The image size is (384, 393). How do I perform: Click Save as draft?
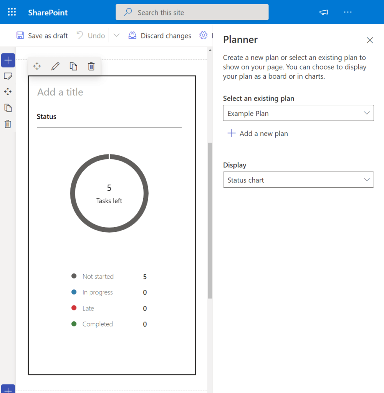[42, 36]
